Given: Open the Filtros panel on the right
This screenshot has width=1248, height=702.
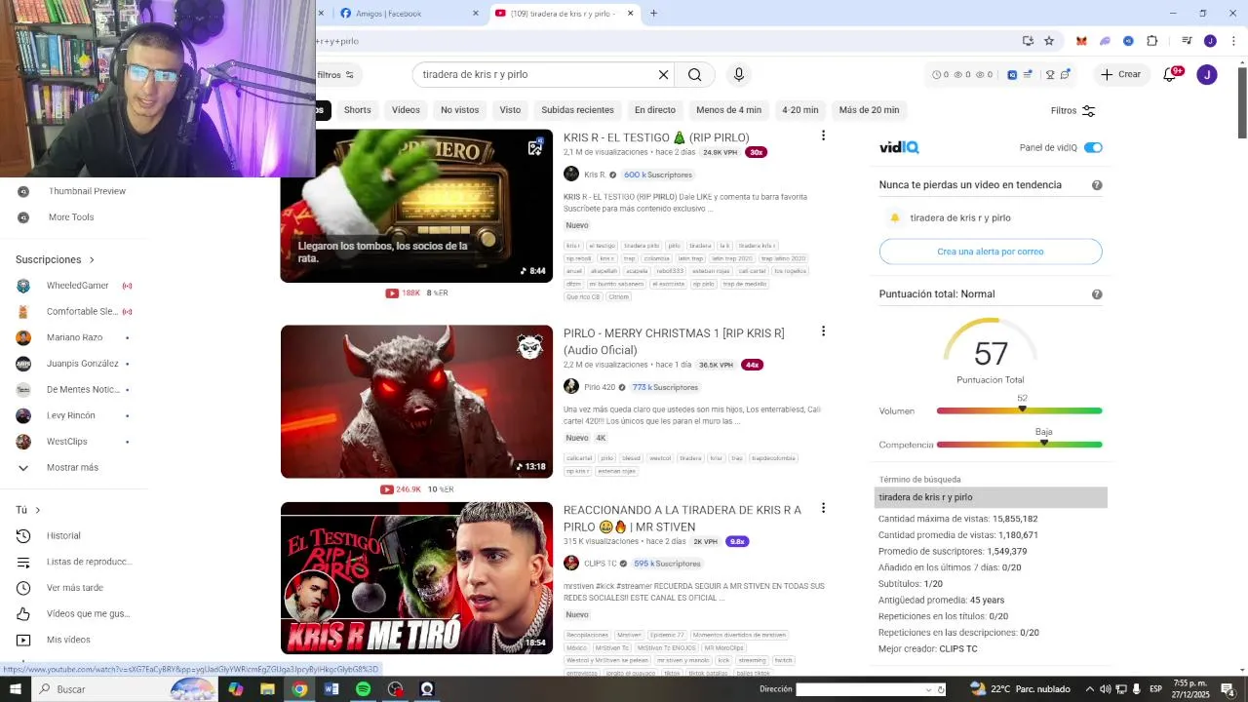Looking at the screenshot, I should tap(1072, 110).
